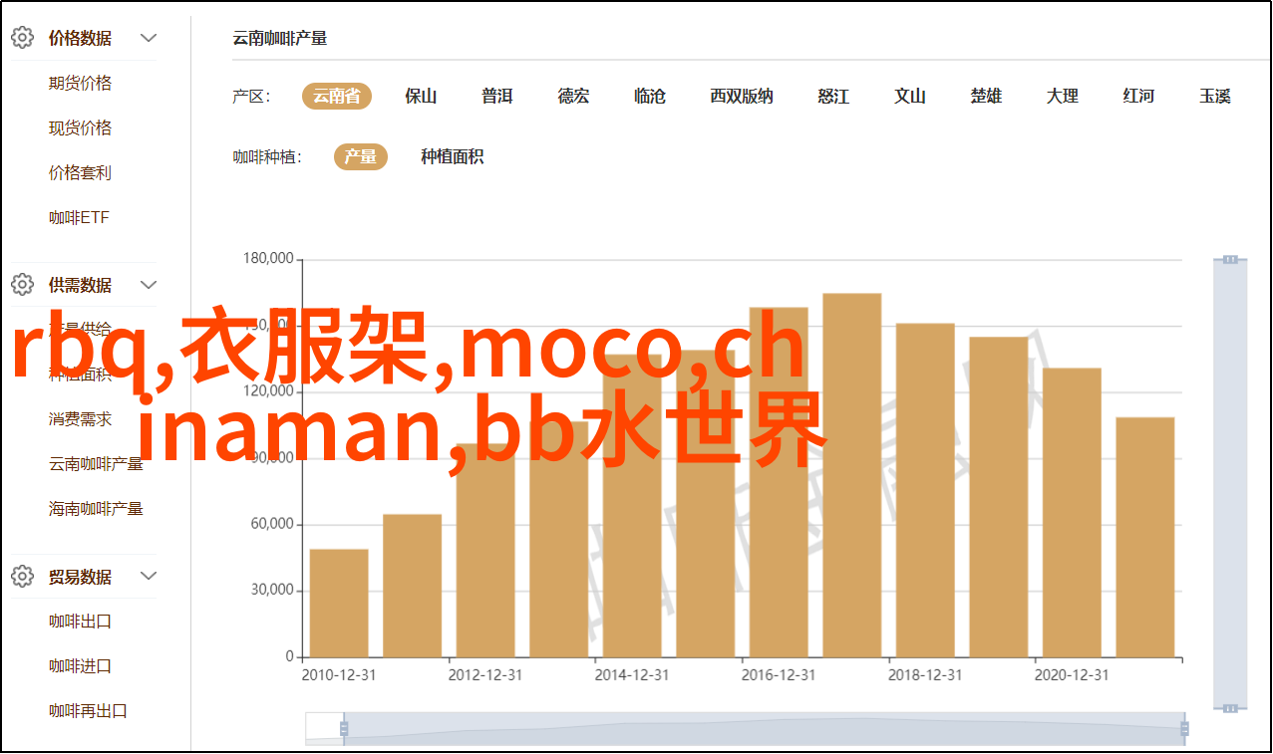
Task: Select the 普洱 region filter
Action: [x=496, y=97]
